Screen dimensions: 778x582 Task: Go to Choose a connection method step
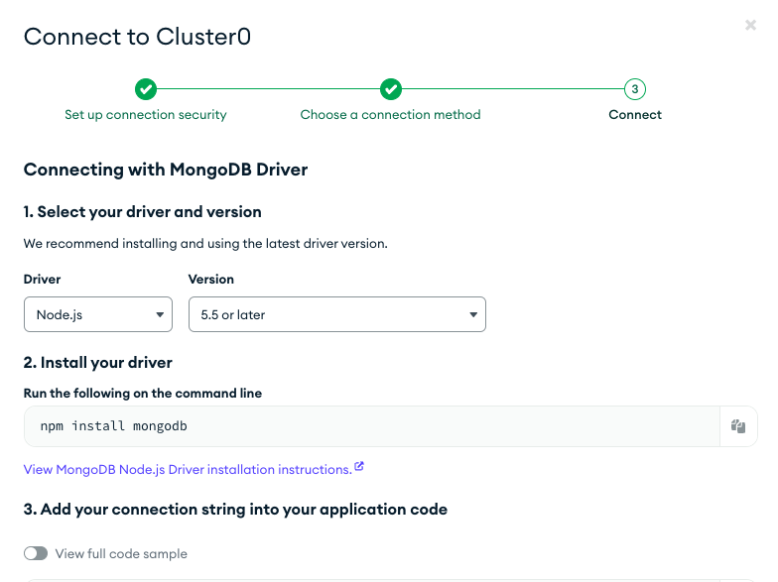[x=391, y=115]
